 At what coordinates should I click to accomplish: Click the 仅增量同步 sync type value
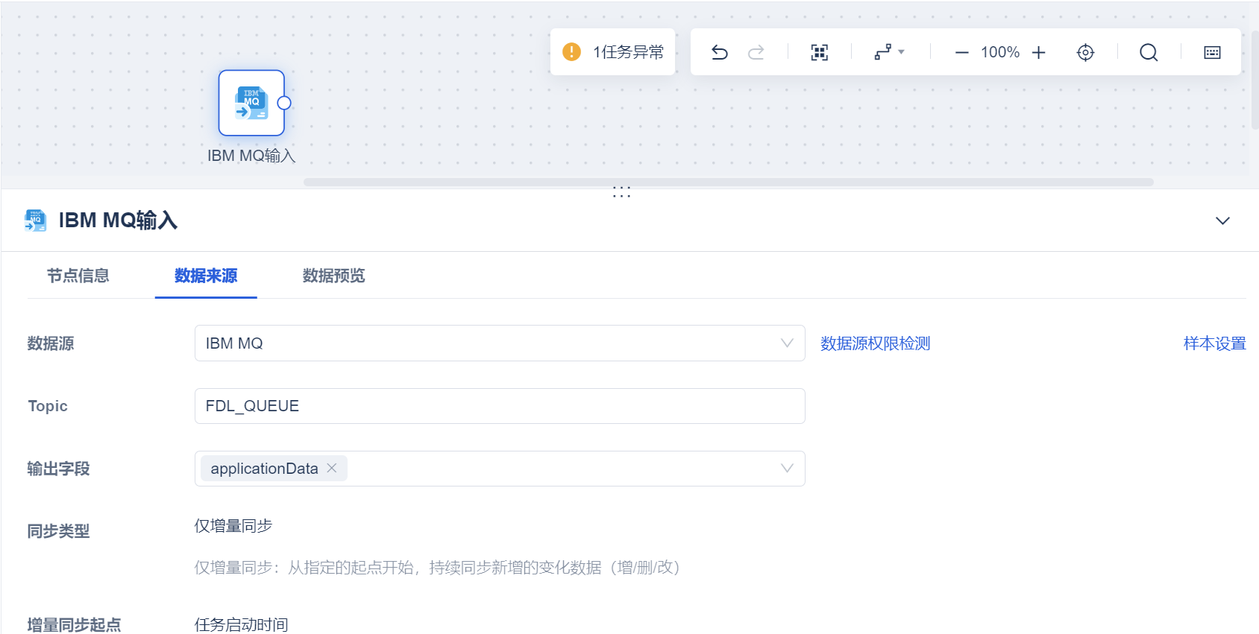point(233,526)
